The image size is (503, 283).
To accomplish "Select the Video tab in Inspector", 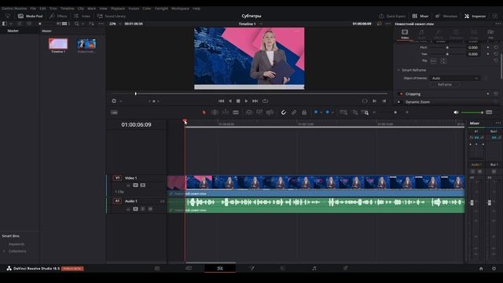I will coord(405,34).
